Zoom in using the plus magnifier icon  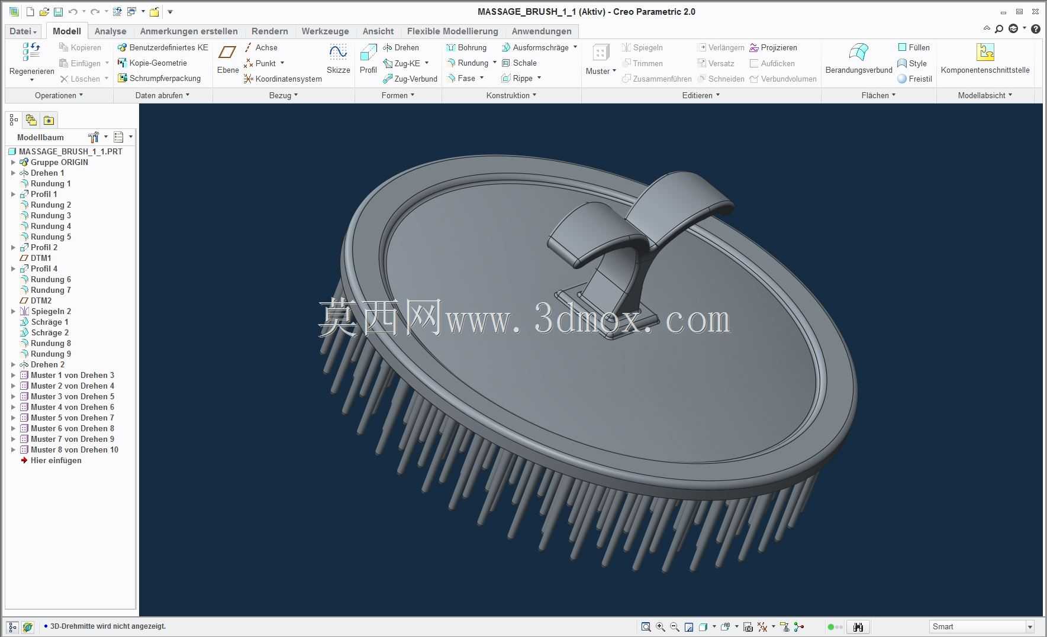[660, 627]
